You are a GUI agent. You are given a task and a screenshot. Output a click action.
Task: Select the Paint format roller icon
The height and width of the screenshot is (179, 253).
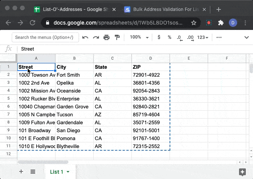(117, 37)
